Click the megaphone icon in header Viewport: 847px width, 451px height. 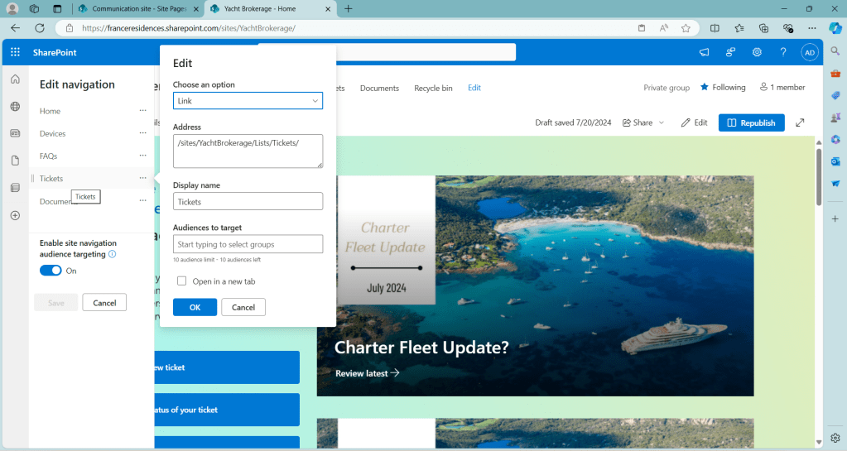click(704, 52)
